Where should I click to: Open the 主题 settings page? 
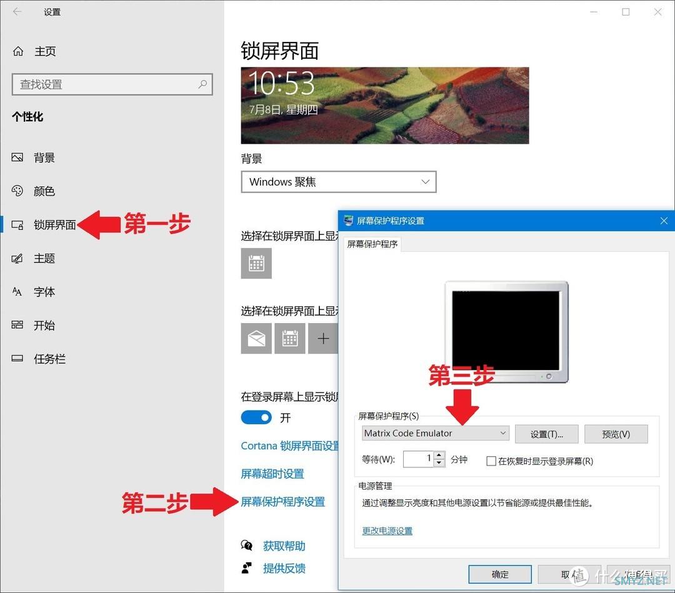coord(34,258)
